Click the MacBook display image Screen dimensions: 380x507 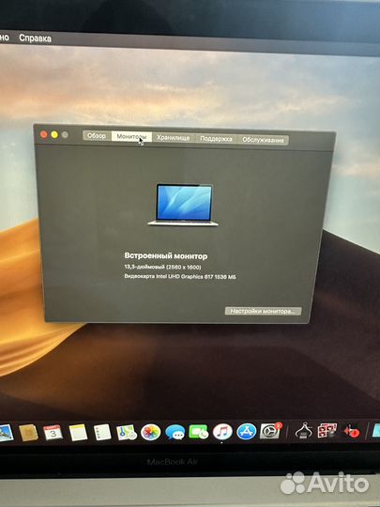click(183, 205)
